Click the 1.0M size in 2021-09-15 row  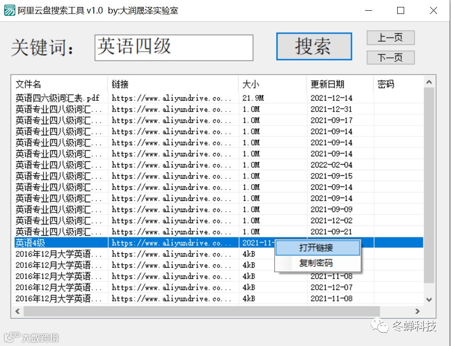[x=251, y=176]
